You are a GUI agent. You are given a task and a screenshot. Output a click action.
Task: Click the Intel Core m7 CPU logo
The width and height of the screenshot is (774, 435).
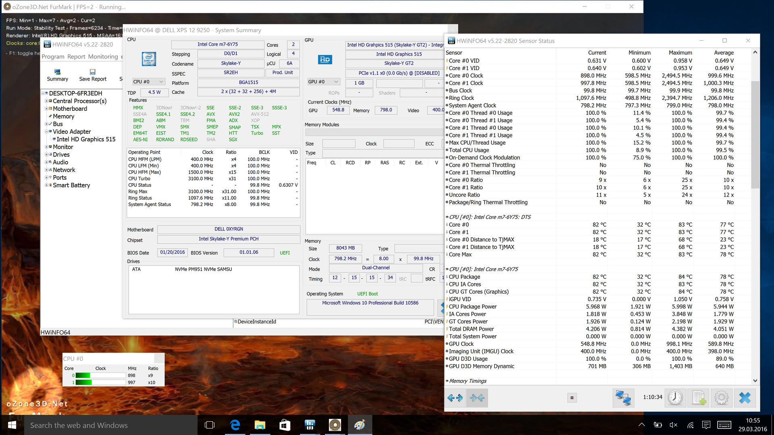(149, 59)
